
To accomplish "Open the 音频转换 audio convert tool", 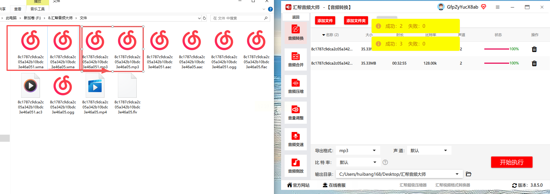I will (x=296, y=33).
